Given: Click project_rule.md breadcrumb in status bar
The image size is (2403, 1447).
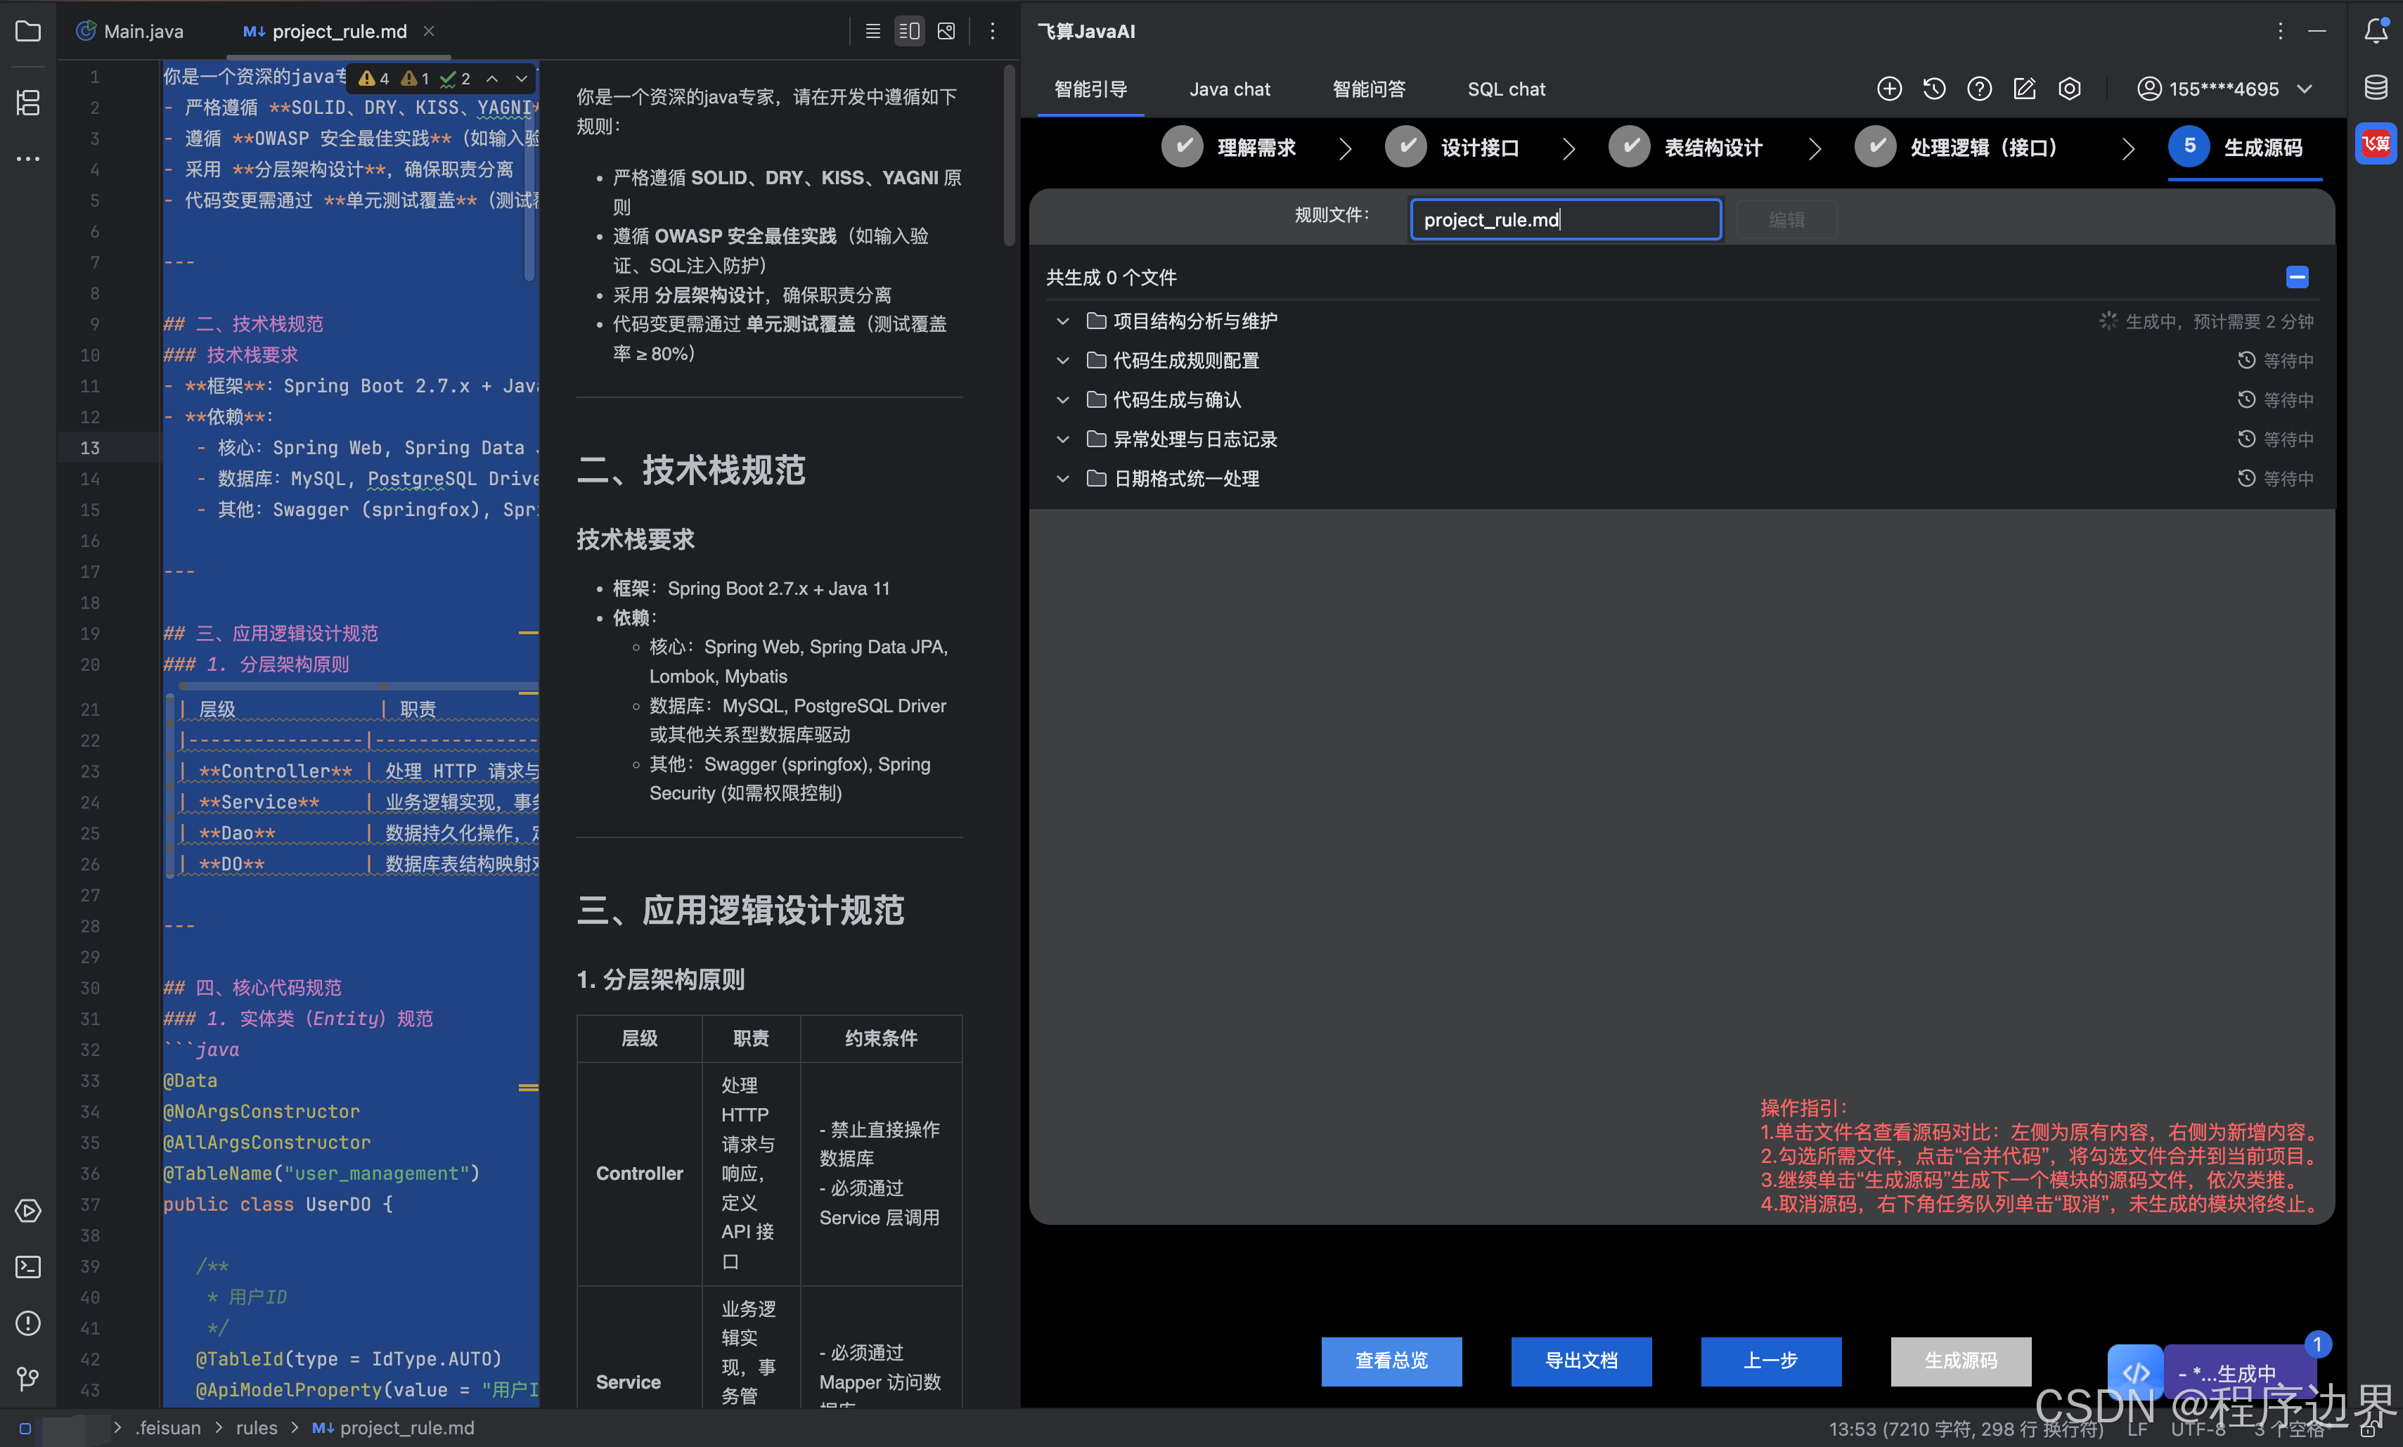Looking at the screenshot, I should point(394,1427).
